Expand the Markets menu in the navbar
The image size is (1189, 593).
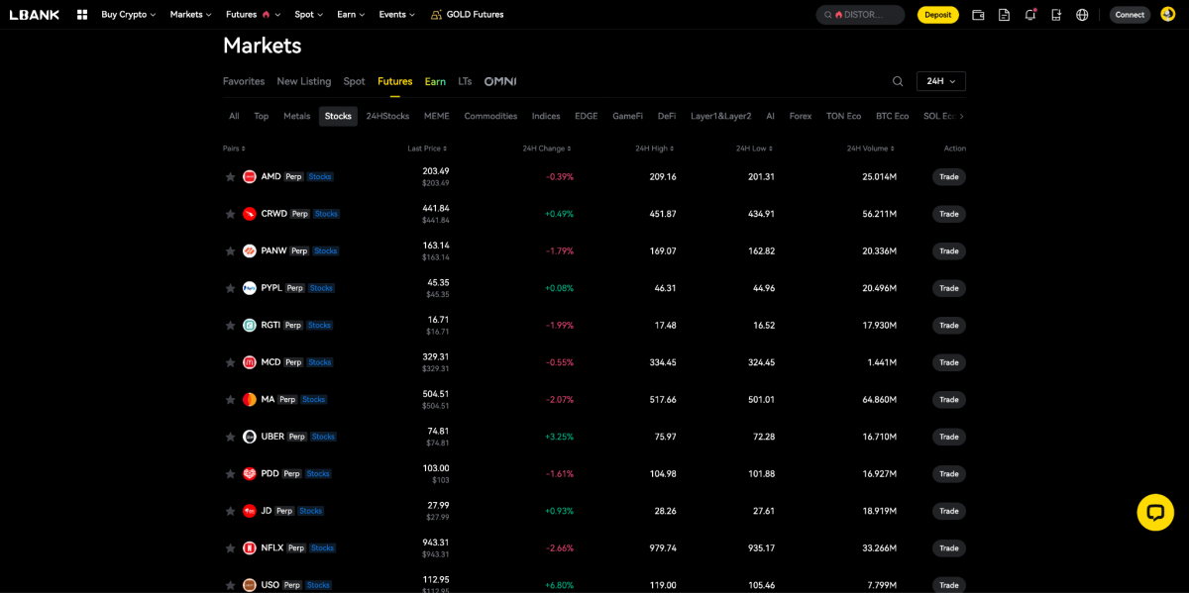pos(189,14)
